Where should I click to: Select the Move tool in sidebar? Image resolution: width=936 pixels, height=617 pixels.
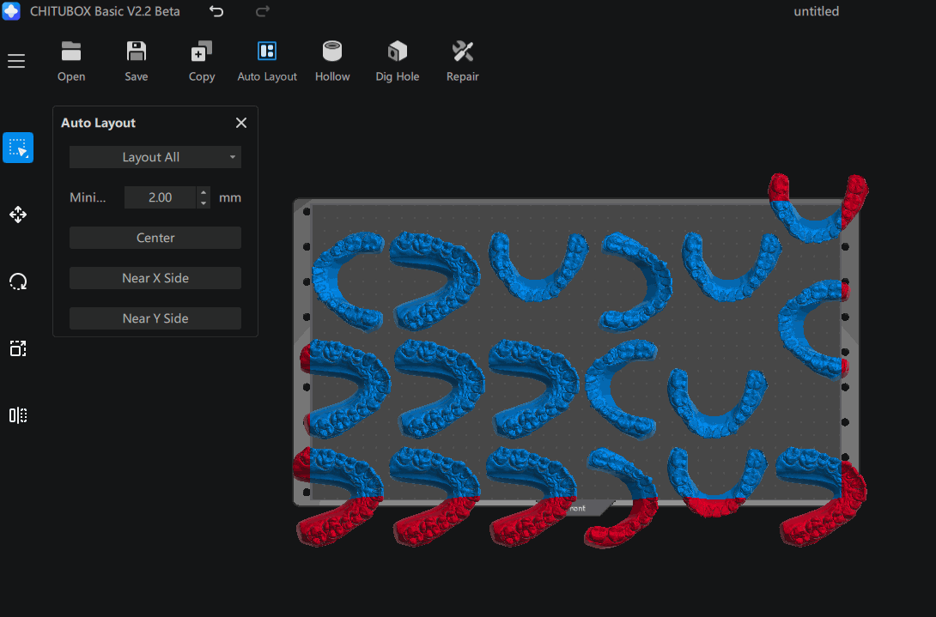(18, 215)
